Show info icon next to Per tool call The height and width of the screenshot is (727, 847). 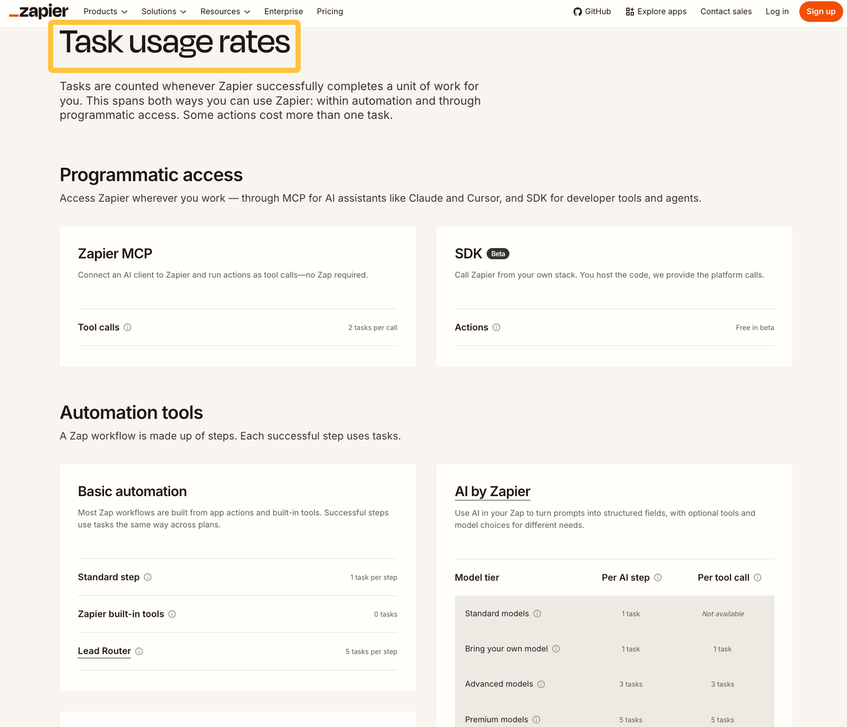coord(758,577)
